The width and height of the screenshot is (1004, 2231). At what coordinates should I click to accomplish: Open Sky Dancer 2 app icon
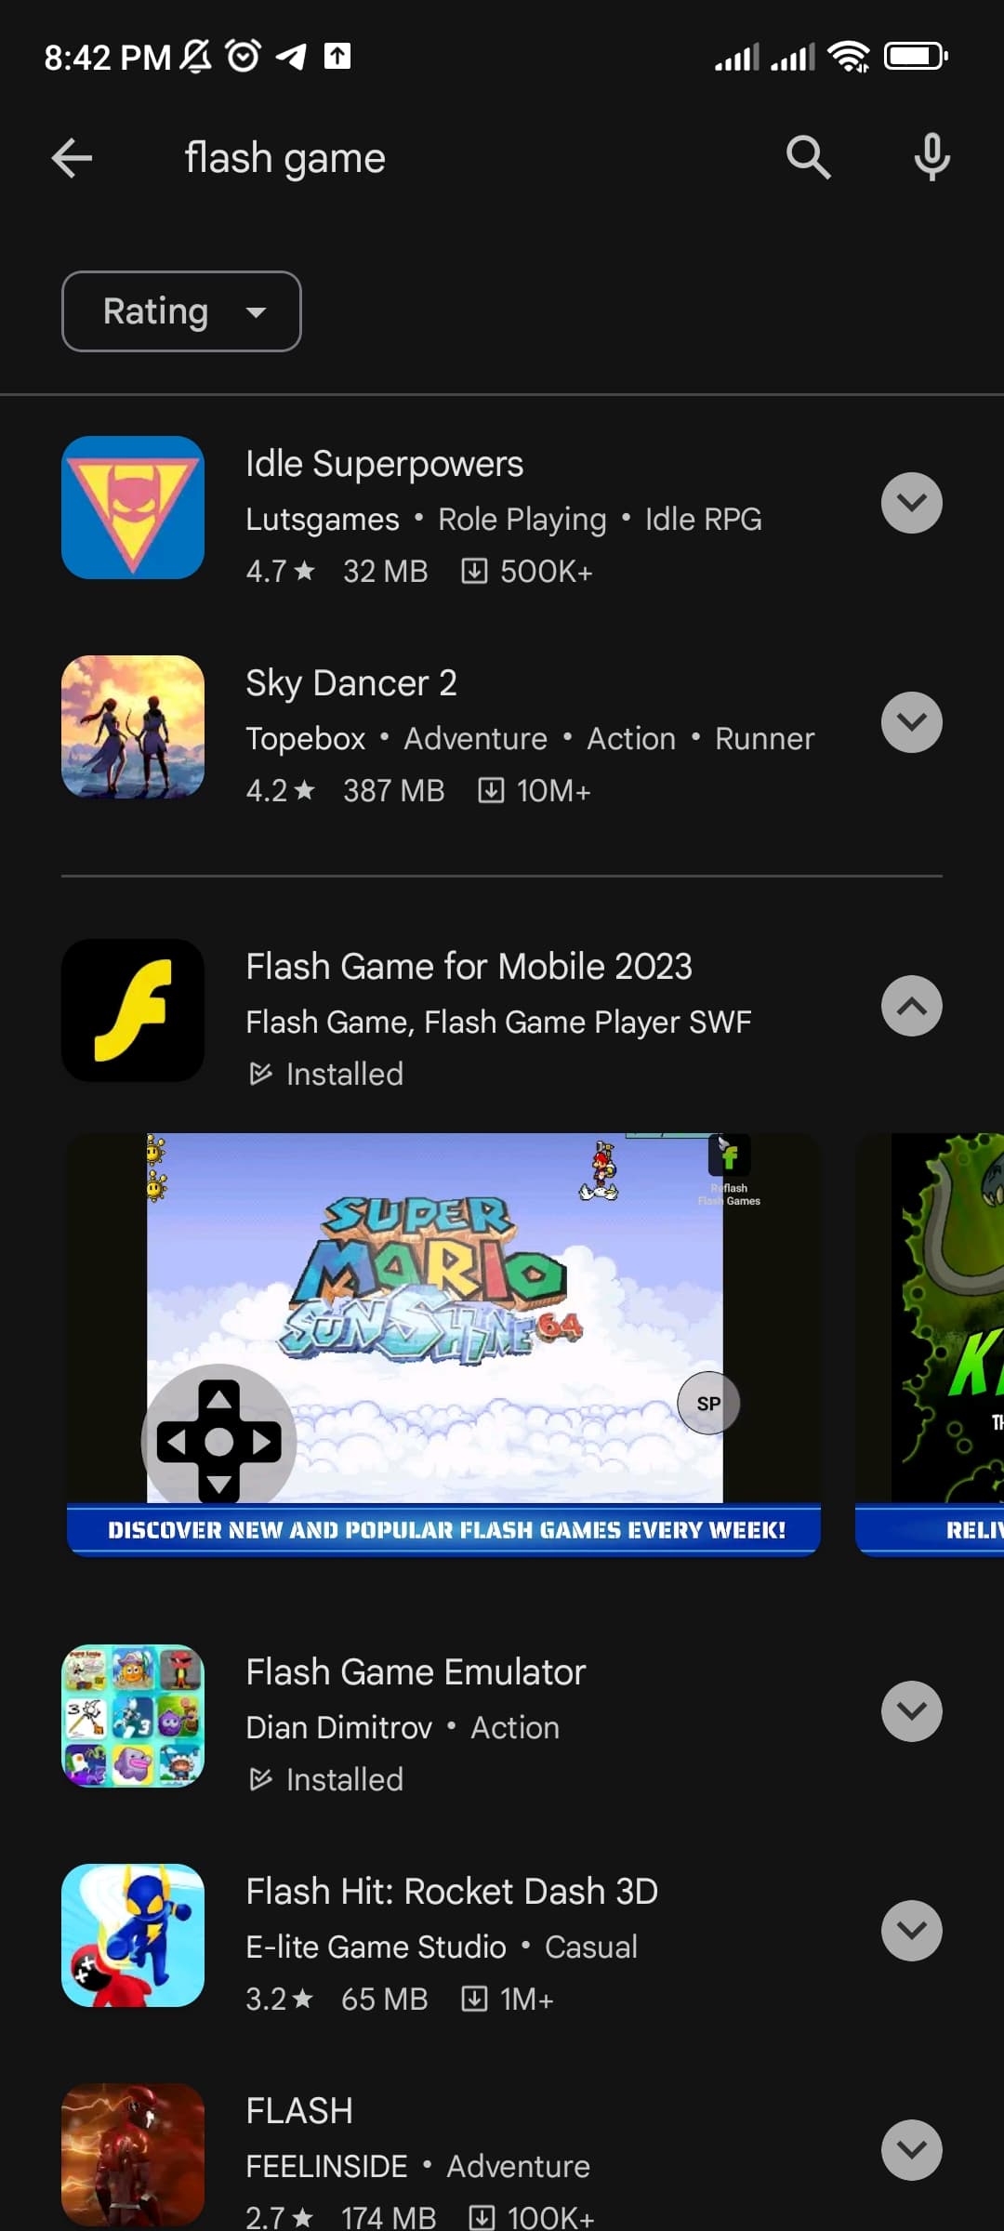pyautogui.click(x=133, y=727)
